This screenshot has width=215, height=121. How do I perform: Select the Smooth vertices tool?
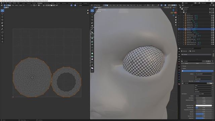pos(92,59)
